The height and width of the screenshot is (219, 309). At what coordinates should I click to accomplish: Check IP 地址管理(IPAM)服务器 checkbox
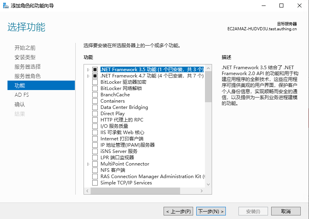pyautogui.click(x=95, y=145)
